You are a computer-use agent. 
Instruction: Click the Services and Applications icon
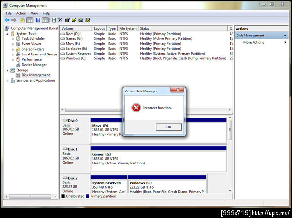tap(13, 80)
